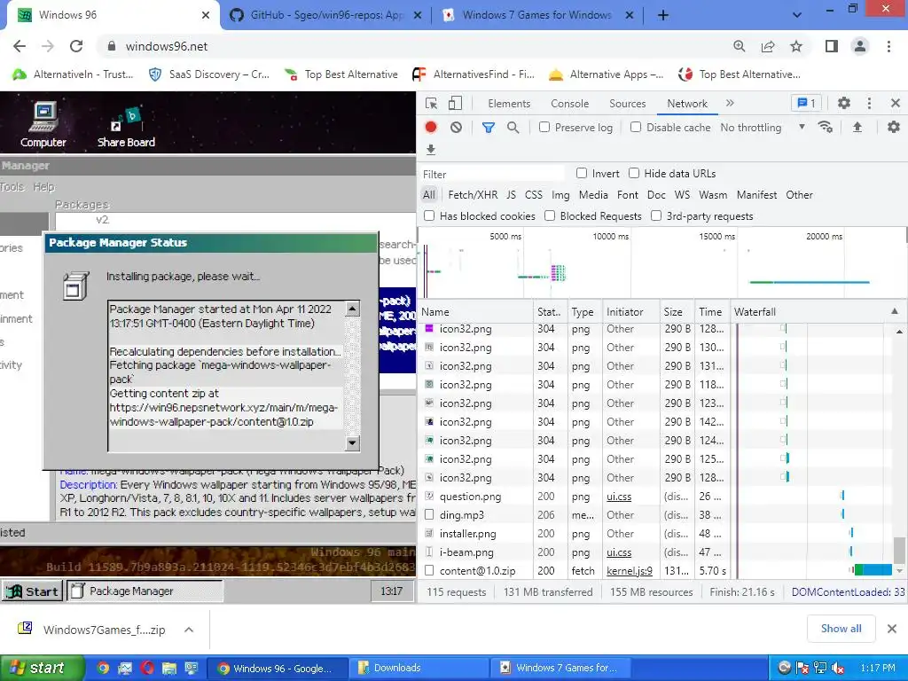The image size is (908, 681).
Task: Click the export HAR download arrow icon
Action: [431, 150]
